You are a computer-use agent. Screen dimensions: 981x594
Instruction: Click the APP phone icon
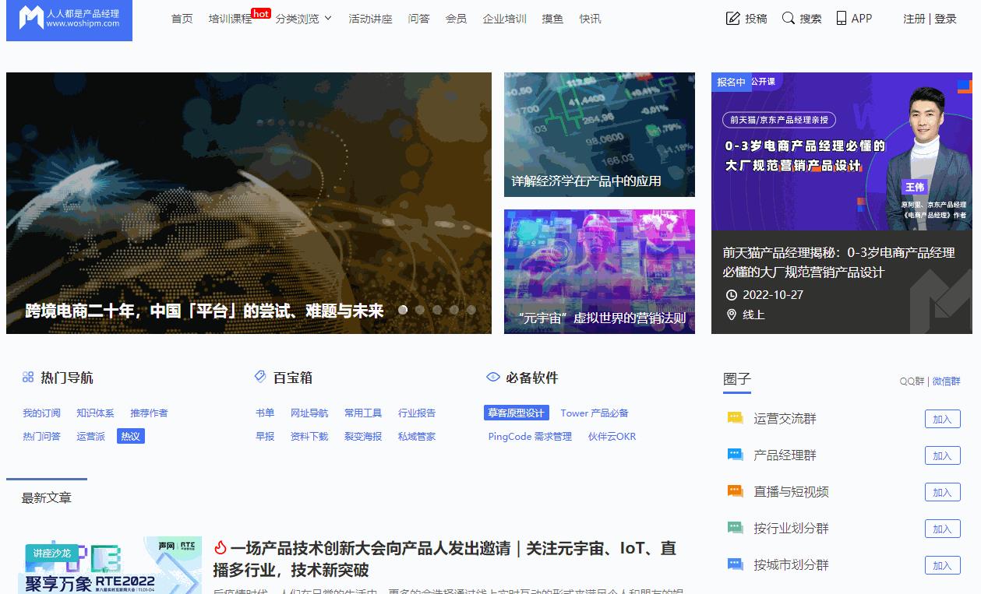(x=842, y=18)
